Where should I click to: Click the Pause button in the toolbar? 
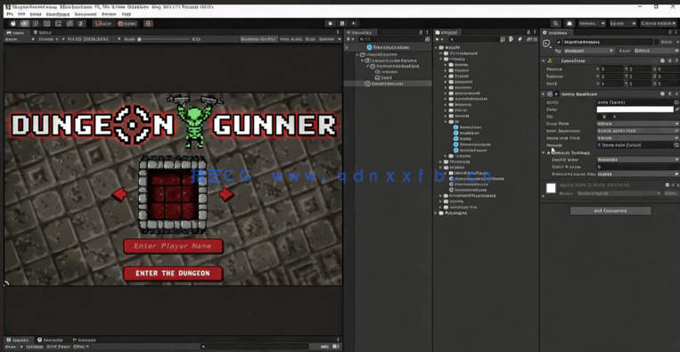[x=342, y=23]
